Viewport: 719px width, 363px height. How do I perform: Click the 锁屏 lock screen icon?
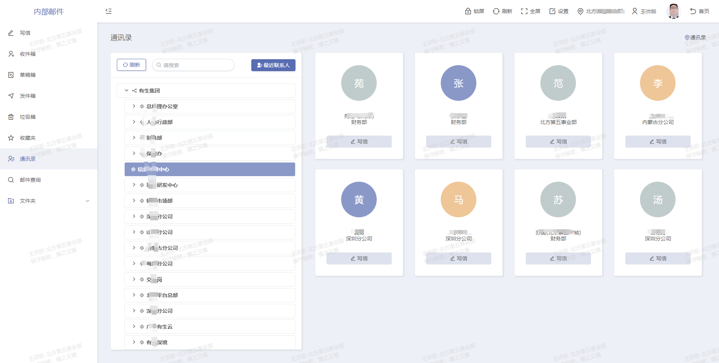pos(468,11)
